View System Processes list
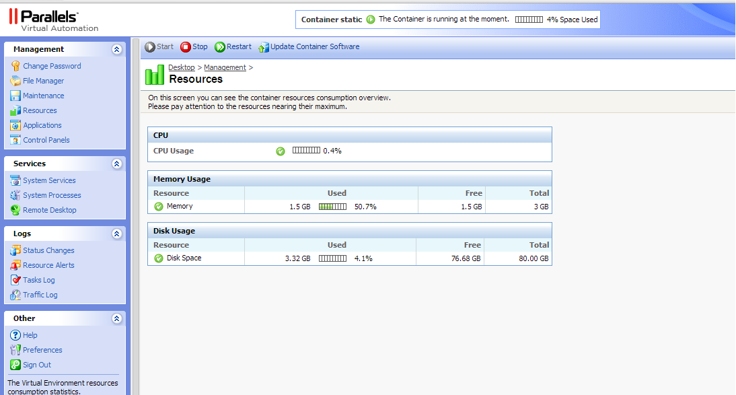Screen dimensions: 736x395 click(x=52, y=195)
